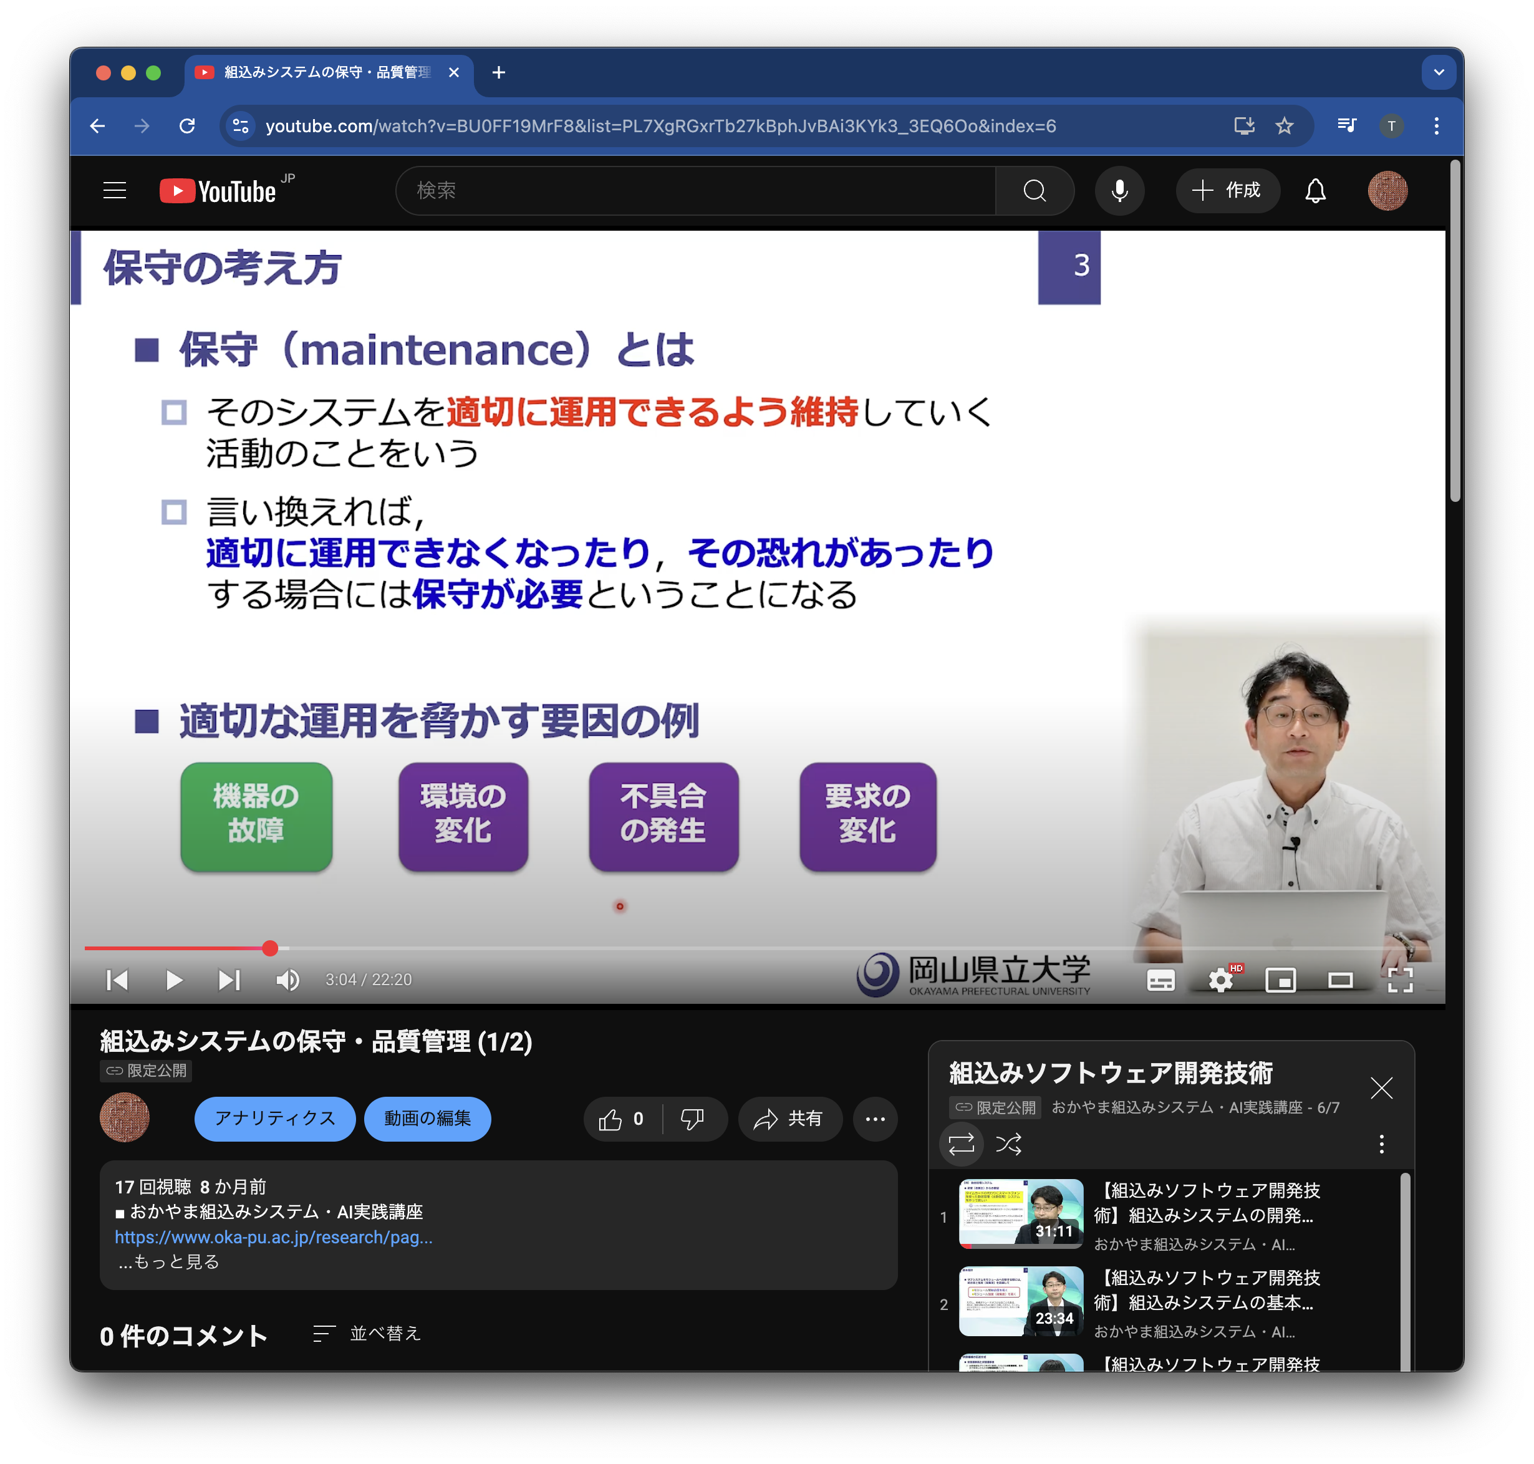Open tab search dropdown chevron
Viewport: 1534px width, 1464px height.
pos(1438,72)
